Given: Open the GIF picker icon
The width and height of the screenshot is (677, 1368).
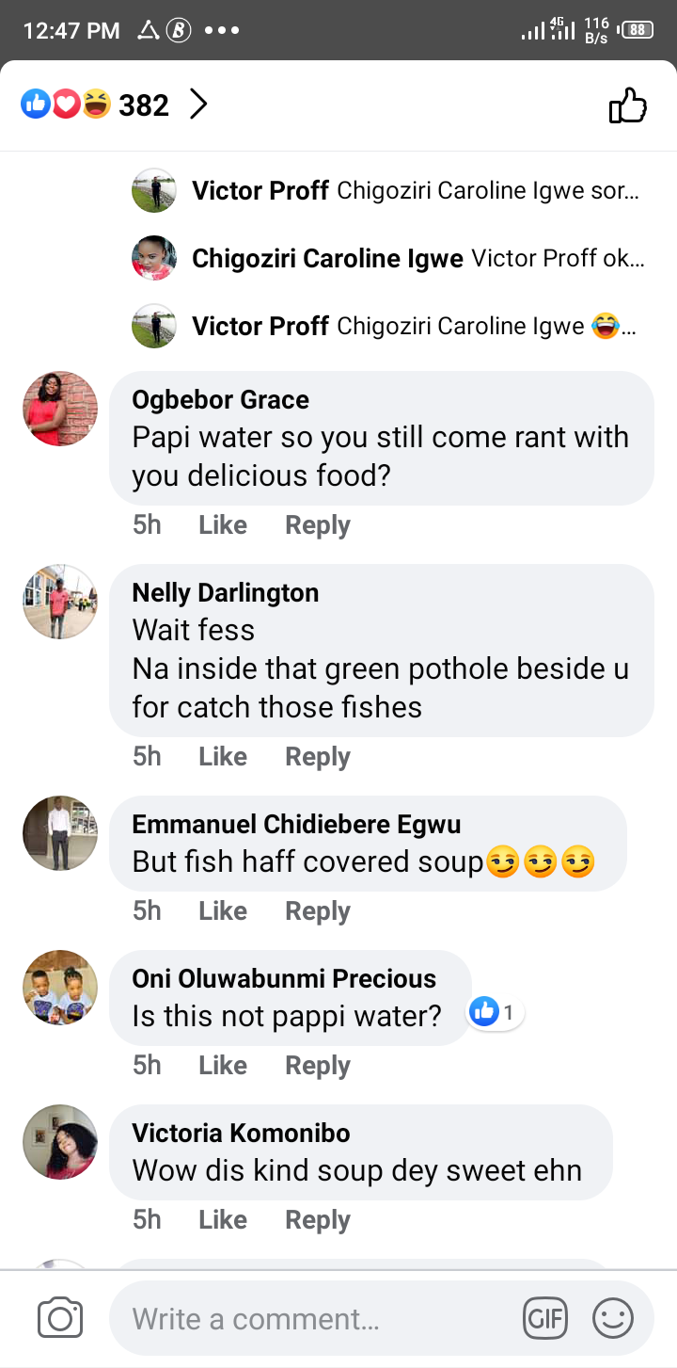Looking at the screenshot, I should 545,1318.
